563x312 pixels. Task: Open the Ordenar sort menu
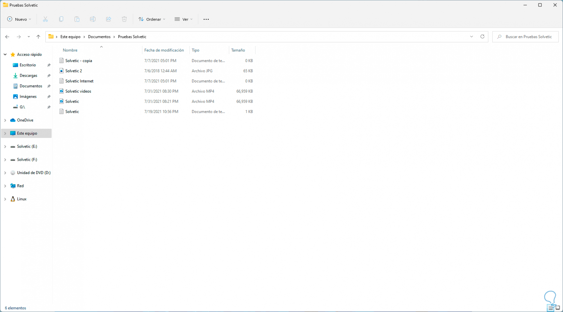[152, 19]
